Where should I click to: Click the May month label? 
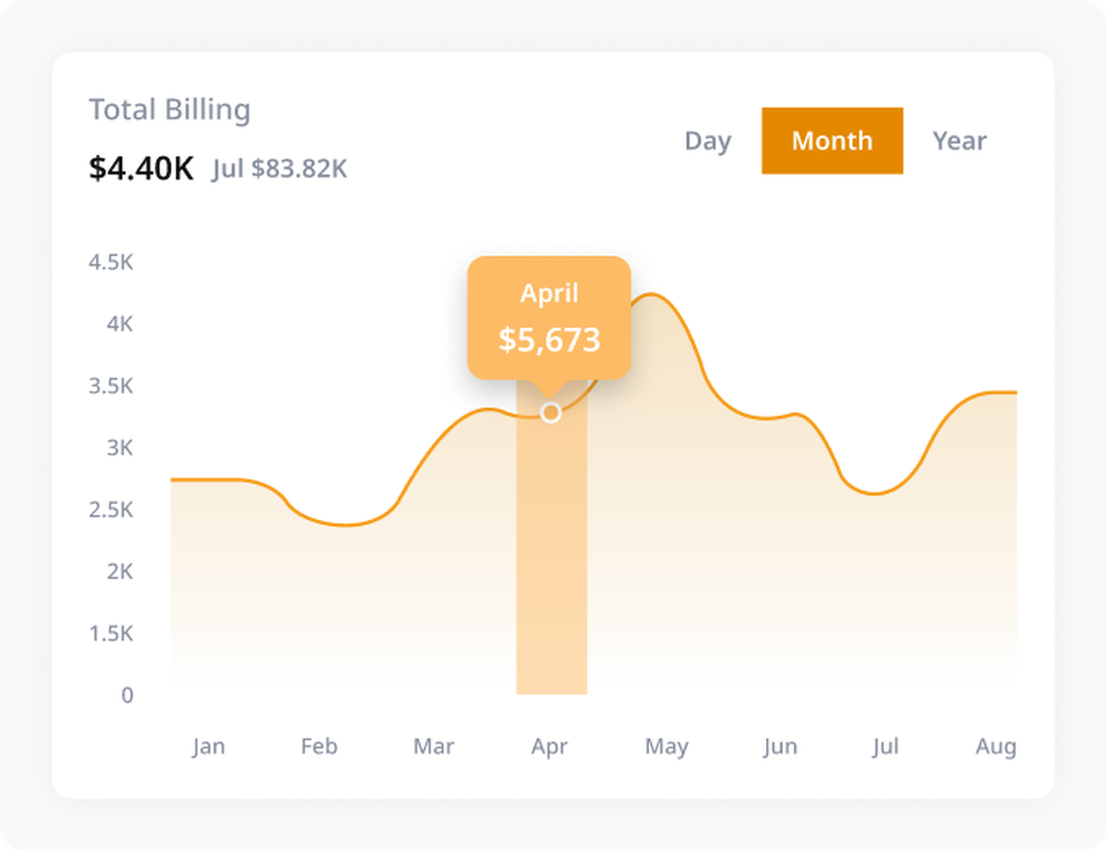point(666,745)
